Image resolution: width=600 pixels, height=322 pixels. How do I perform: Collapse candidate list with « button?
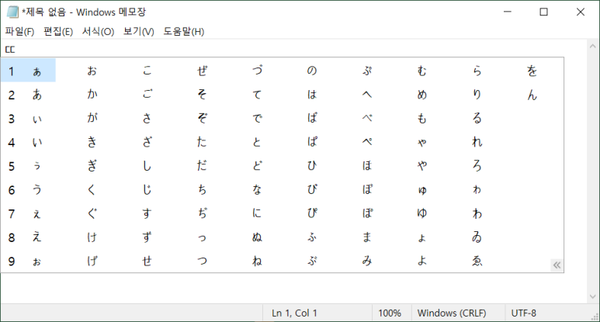coord(557,265)
